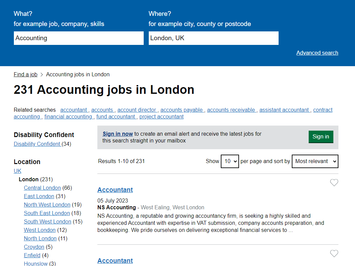This screenshot has width=355, height=266.
Task: Click the What job keyword field
Action: point(78,38)
